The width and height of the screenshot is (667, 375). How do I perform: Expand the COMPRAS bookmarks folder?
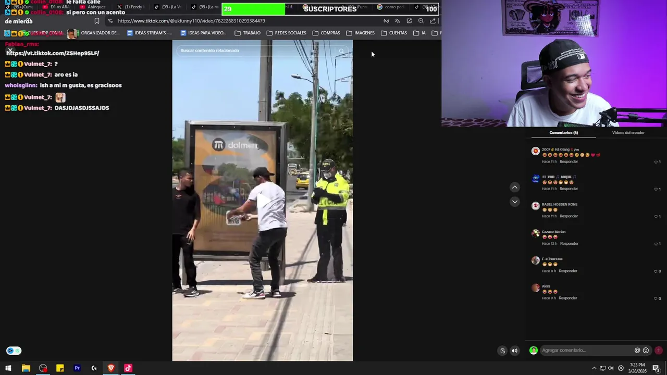tap(326, 33)
